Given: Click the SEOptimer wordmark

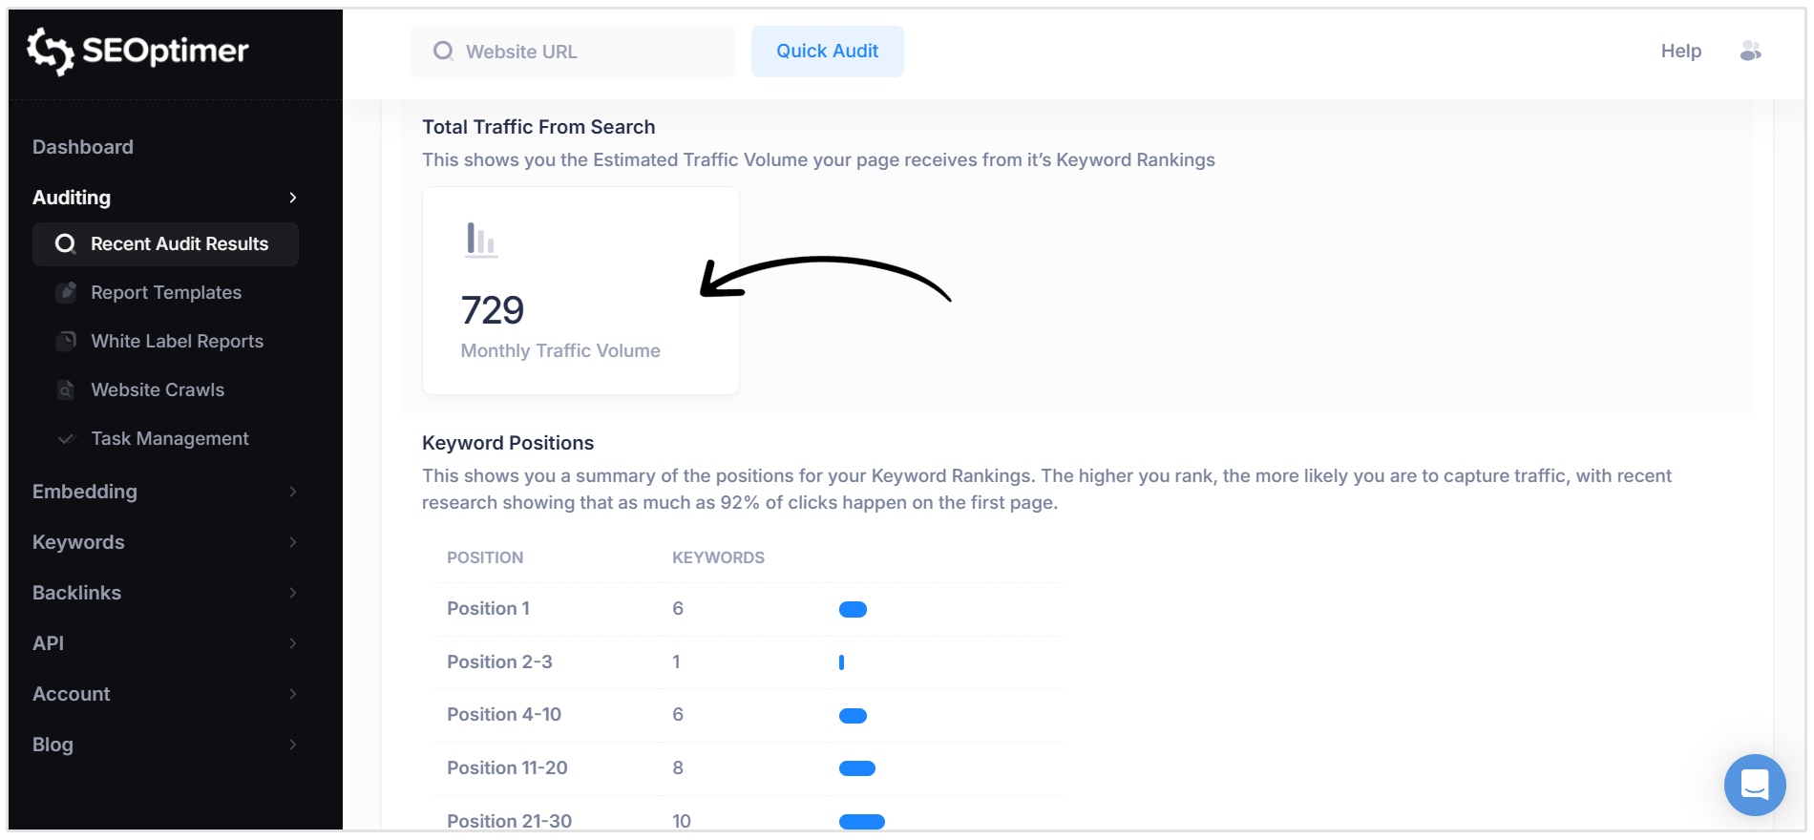Looking at the screenshot, I should click(x=165, y=51).
